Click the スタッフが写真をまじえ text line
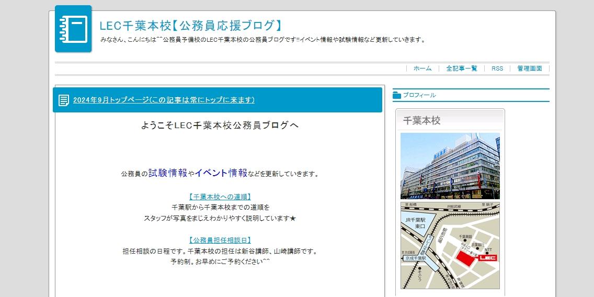The height and width of the screenshot is (297, 594). coord(220,219)
